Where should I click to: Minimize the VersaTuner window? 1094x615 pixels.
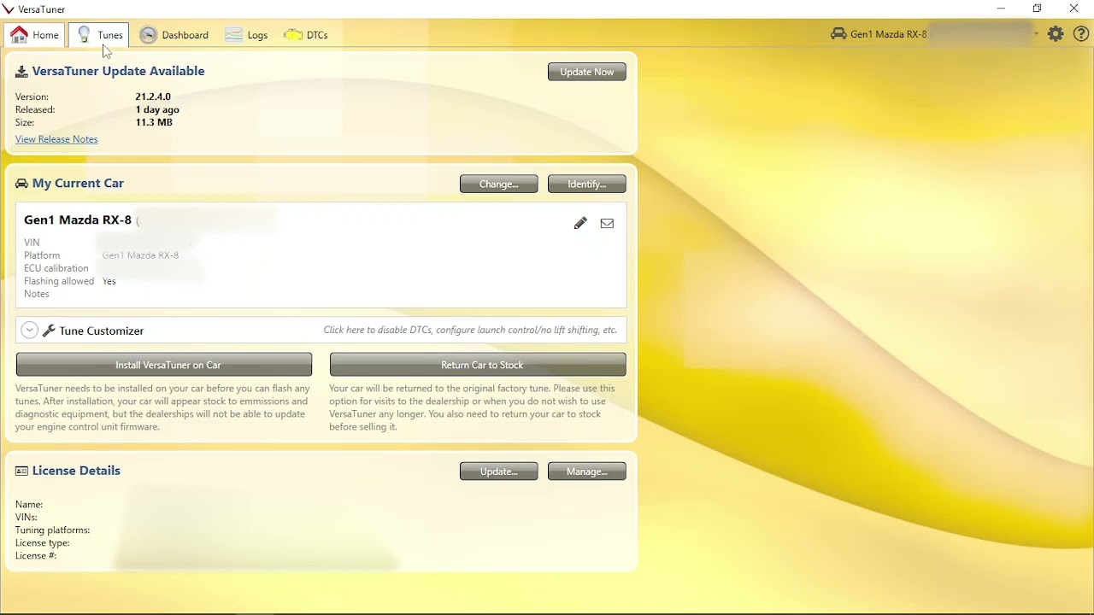click(x=1001, y=9)
